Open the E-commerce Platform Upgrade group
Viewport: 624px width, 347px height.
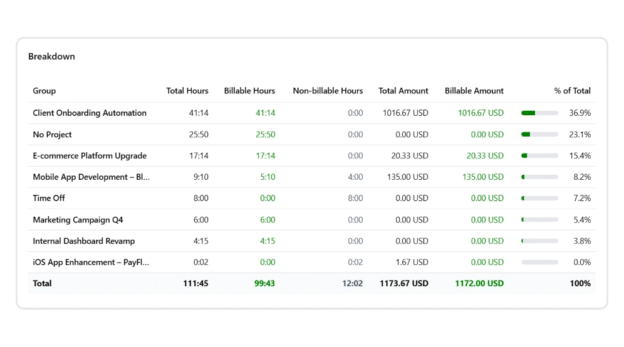[90, 156]
